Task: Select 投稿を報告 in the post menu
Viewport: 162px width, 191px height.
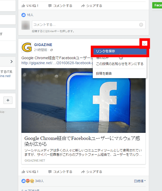Action: [120, 73]
